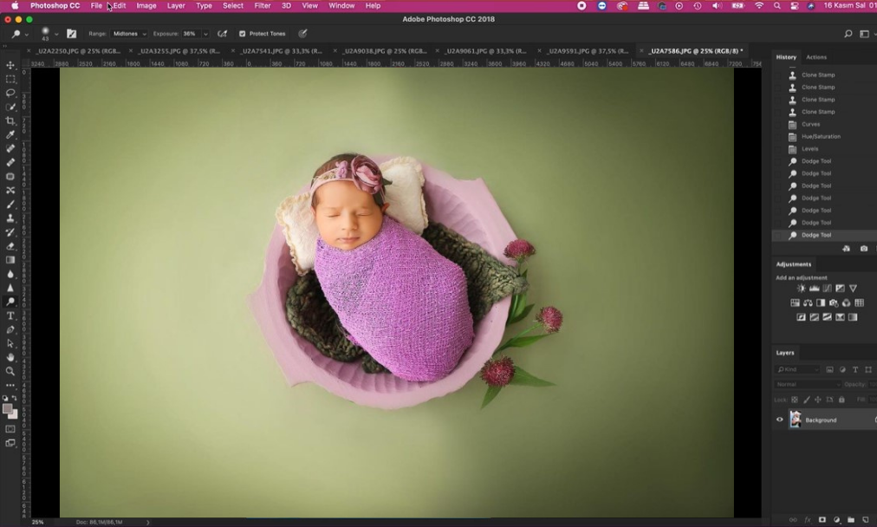Select the Eraser tool

click(x=10, y=246)
